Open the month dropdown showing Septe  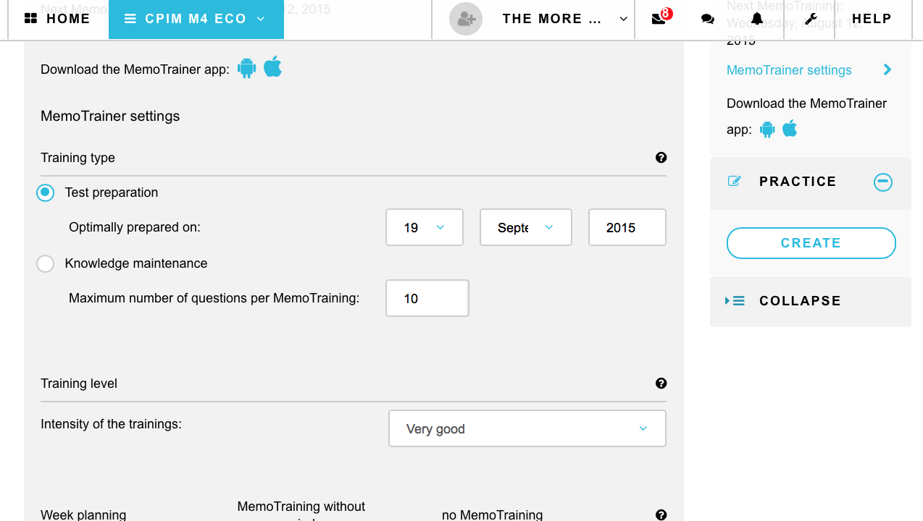(x=526, y=227)
